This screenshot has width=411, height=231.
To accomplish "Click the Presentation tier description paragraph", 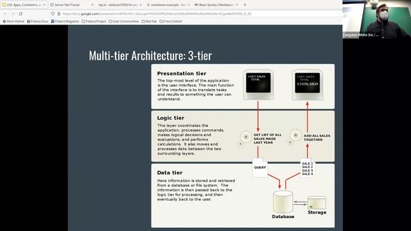I will click(195, 90).
